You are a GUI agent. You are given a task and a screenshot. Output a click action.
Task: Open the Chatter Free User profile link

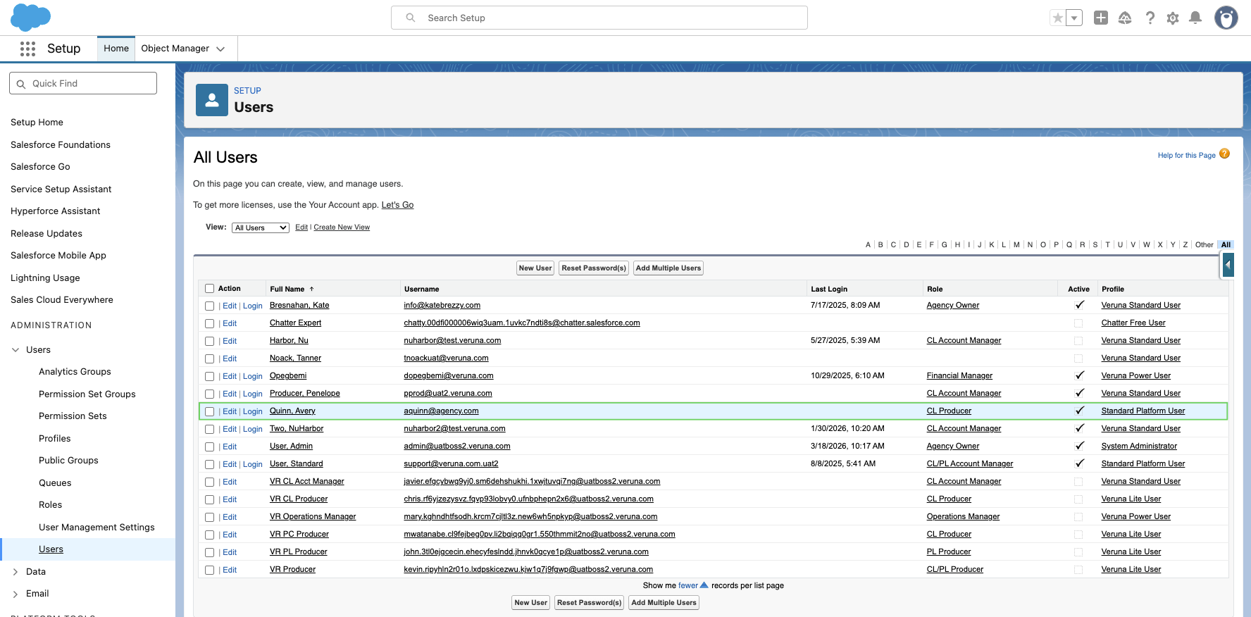coord(1133,323)
